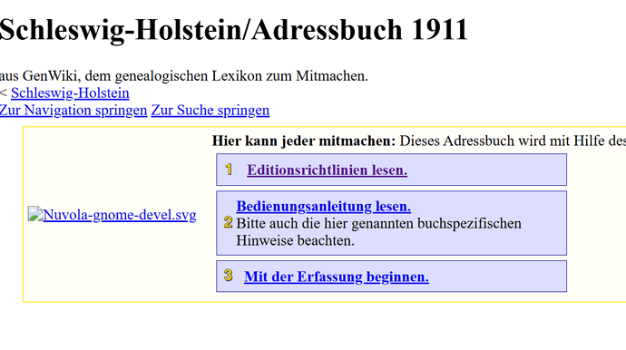Viewport: 626px width, 350px height.
Task: Click the yellow step 2 number icon
Action: coord(229,222)
